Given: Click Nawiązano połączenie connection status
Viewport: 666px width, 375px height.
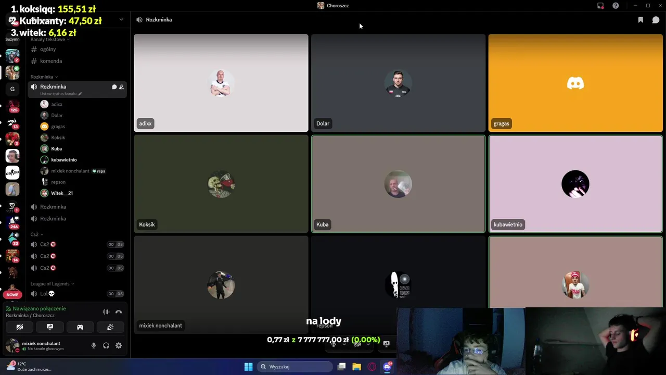Looking at the screenshot, I should [x=39, y=309].
